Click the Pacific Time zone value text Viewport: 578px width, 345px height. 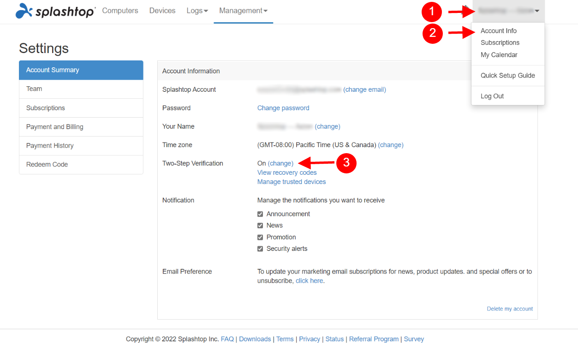point(317,145)
